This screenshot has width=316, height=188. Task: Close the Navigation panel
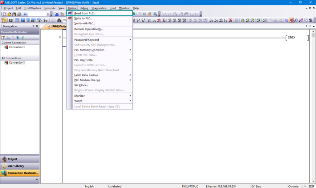(x=37, y=26)
